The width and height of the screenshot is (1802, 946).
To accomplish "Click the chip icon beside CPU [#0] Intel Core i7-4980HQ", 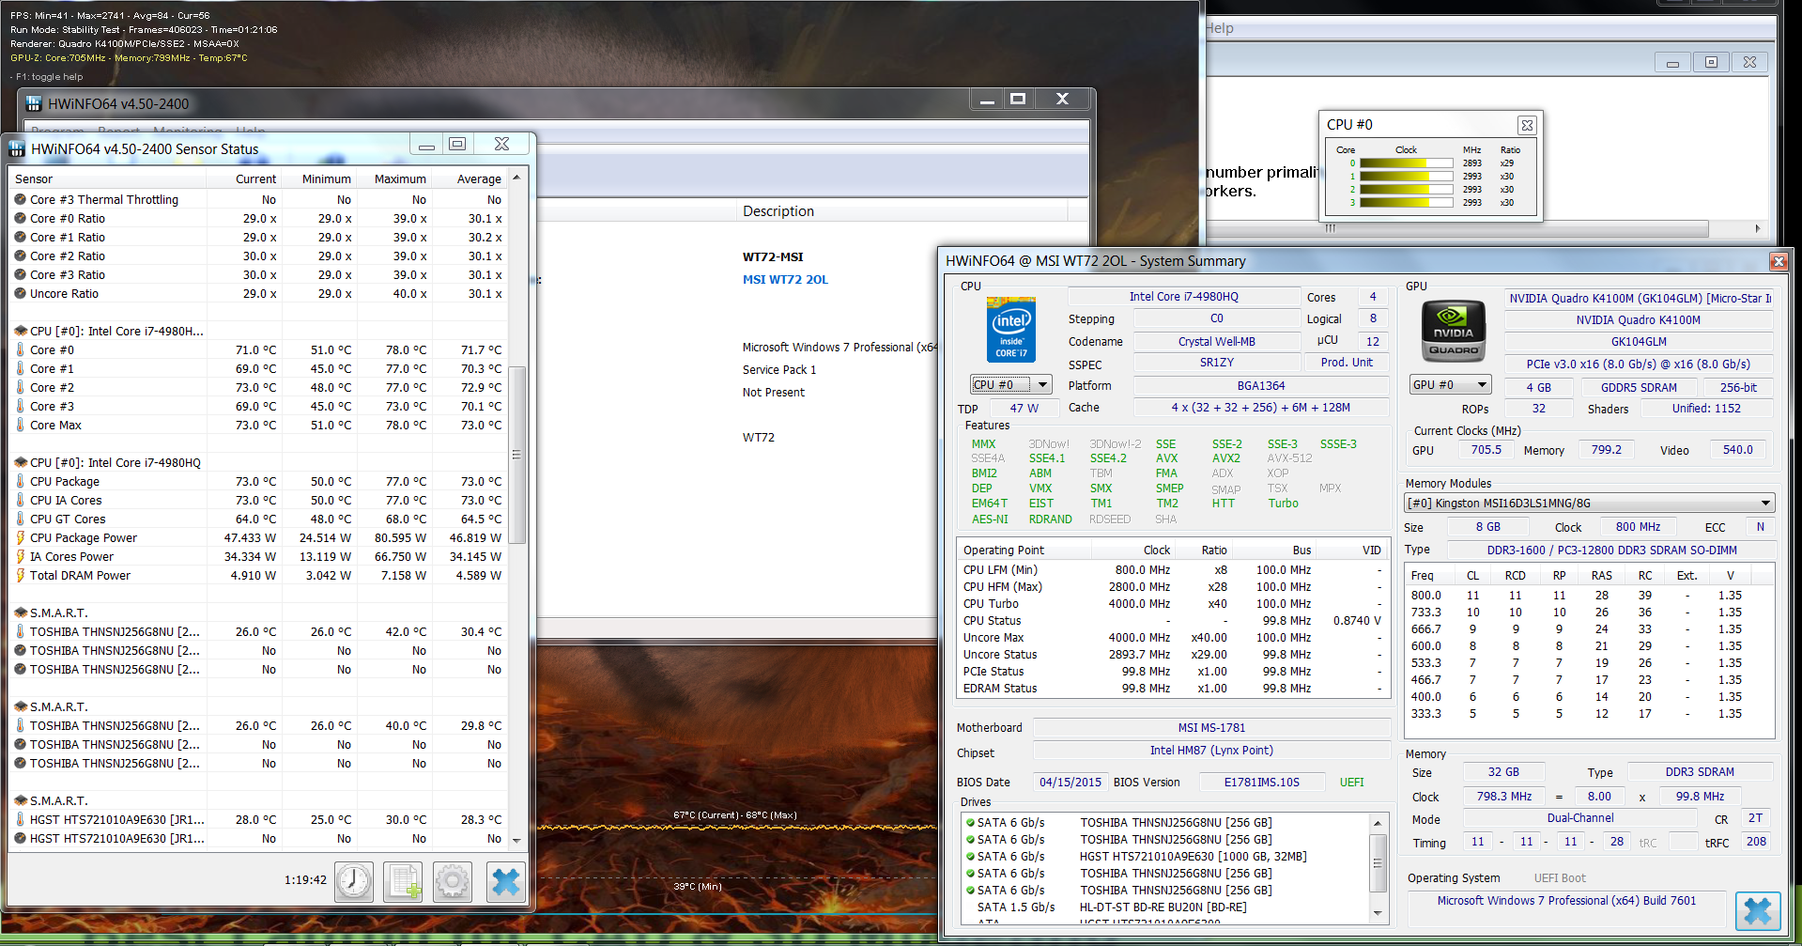I will pos(20,462).
